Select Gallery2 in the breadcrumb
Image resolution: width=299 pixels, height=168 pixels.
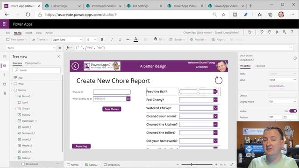click(92, 165)
